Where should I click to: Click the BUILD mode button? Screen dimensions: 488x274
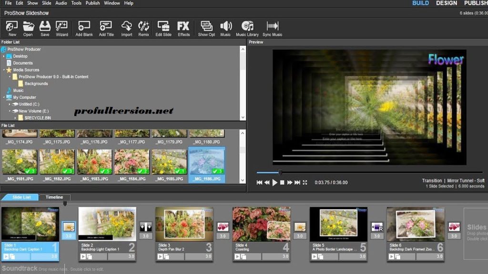coord(420,3)
